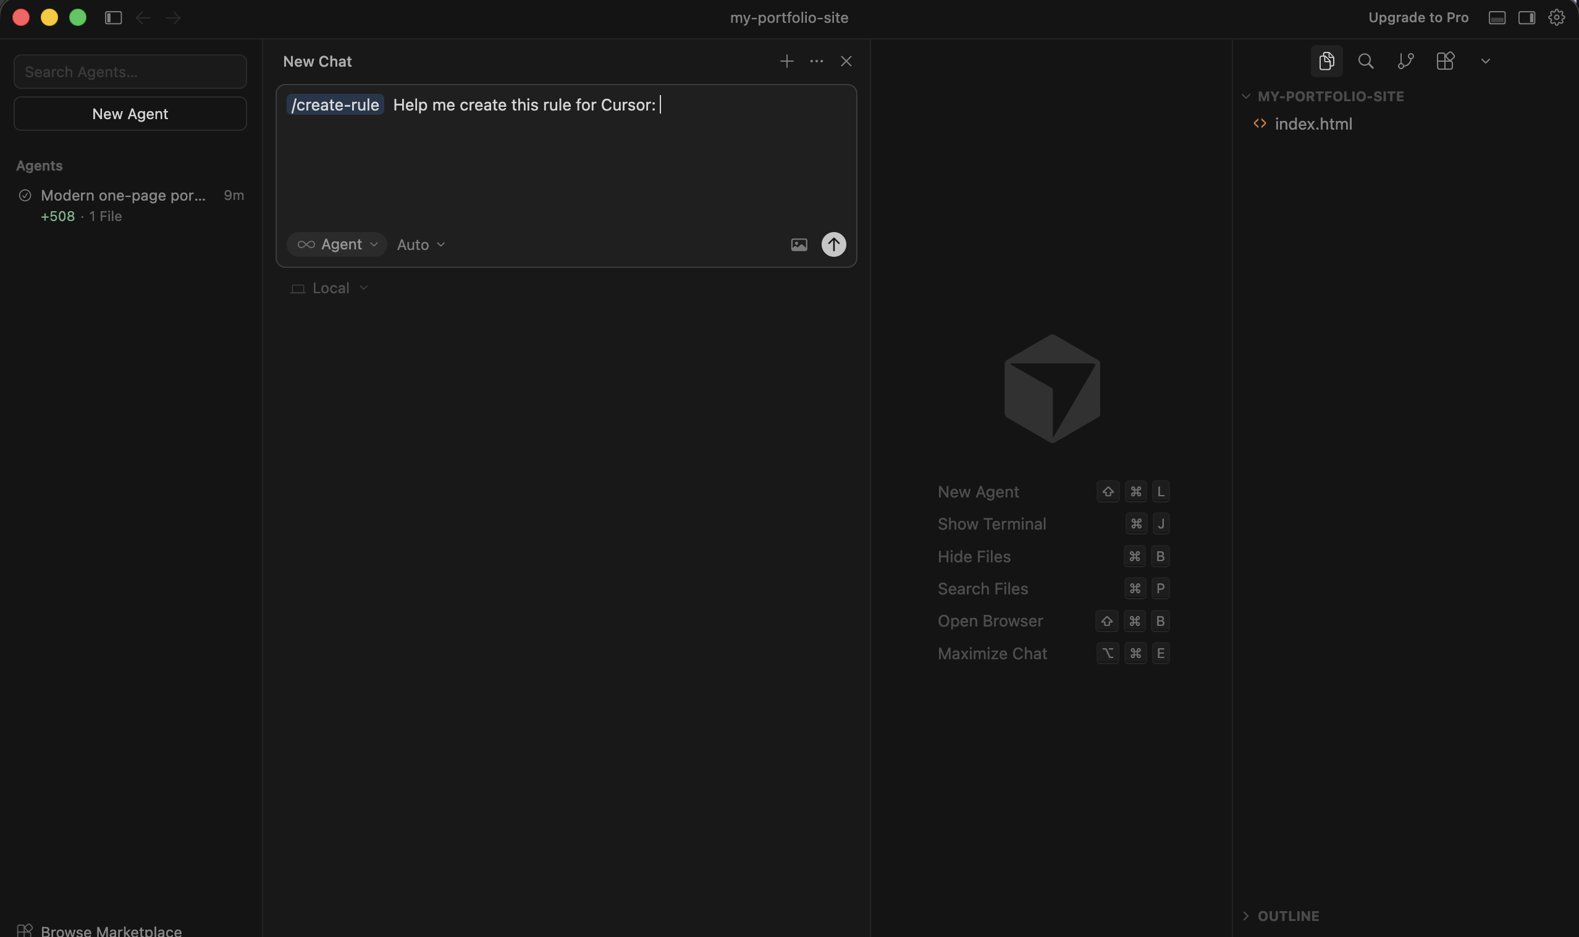Click the Explorer files icon
Image resolution: width=1579 pixels, height=937 pixels.
[1326, 60]
